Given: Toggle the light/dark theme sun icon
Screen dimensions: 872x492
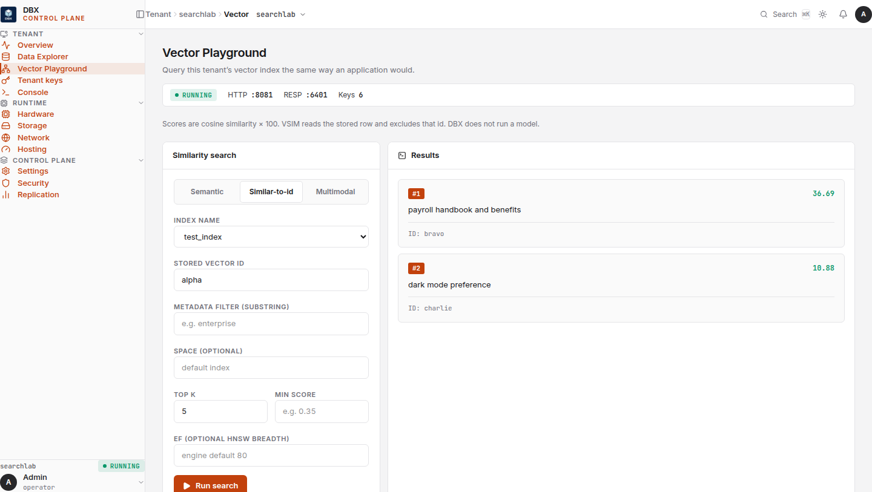Looking at the screenshot, I should pos(822,14).
